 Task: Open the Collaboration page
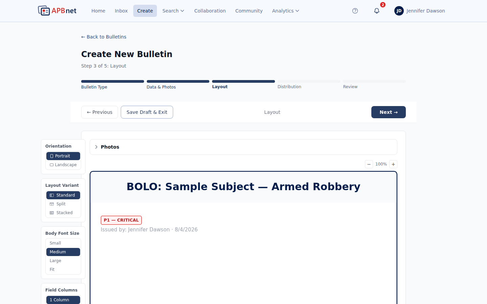(x=210, y=11)
